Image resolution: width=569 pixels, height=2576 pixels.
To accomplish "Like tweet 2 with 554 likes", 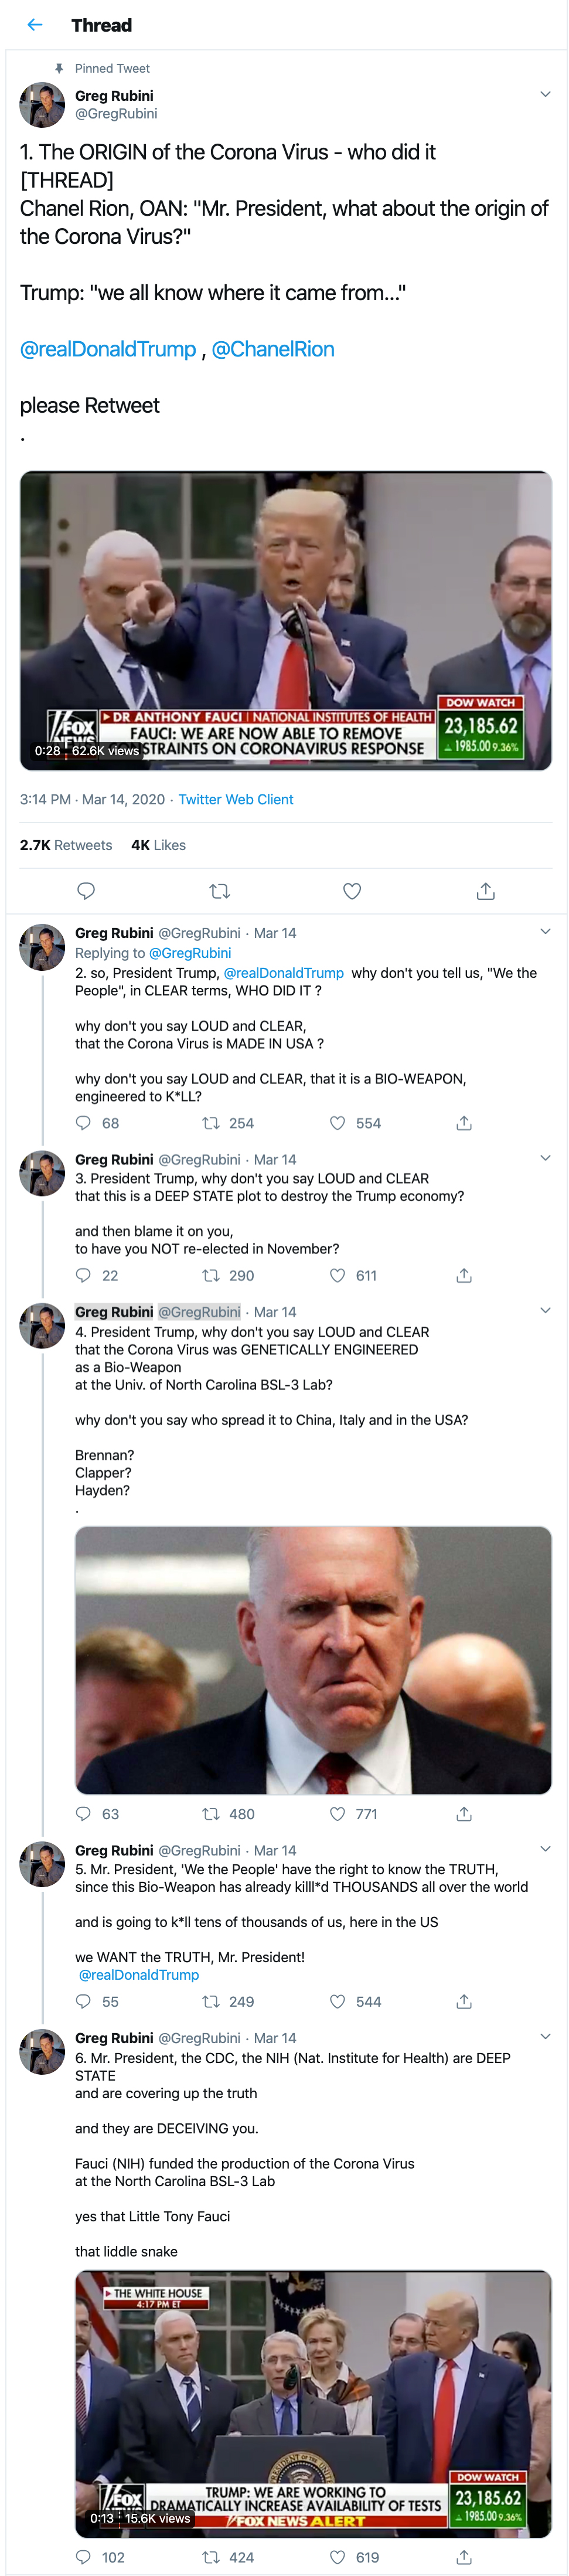I will 338,1123.
